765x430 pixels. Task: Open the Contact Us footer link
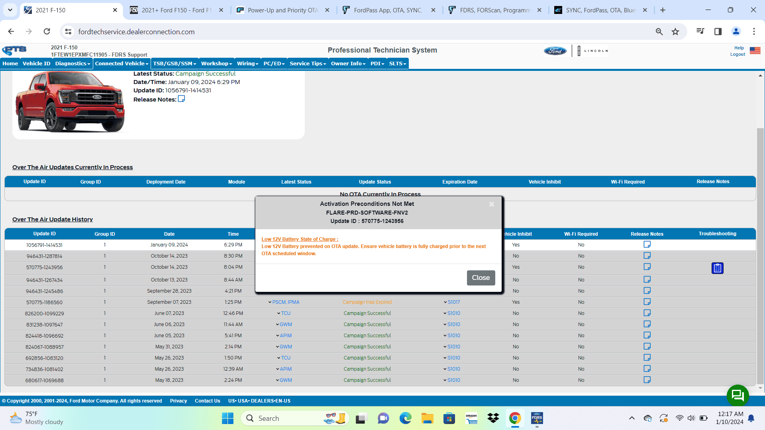[207, 401]
